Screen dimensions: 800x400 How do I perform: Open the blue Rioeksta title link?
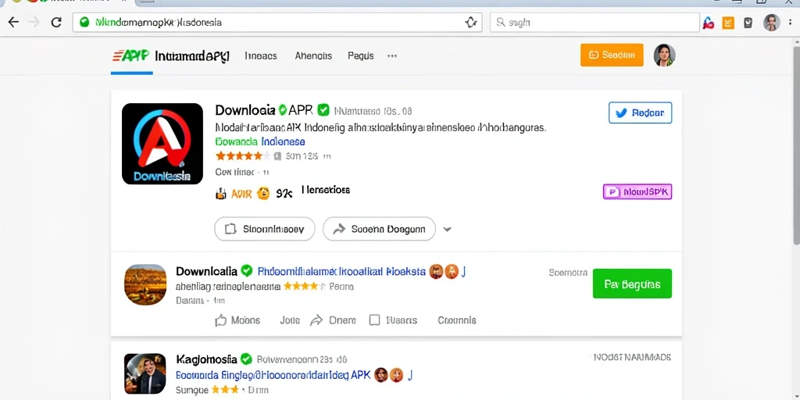[x=341, y=271]
